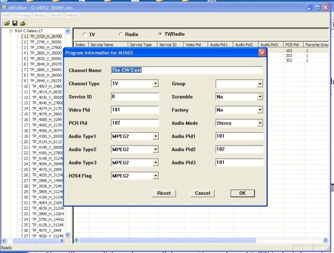Minimize the AliEditor window
334x253 pixels.
[309, 8]
